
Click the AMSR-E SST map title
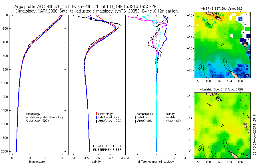tap(222, 9)
